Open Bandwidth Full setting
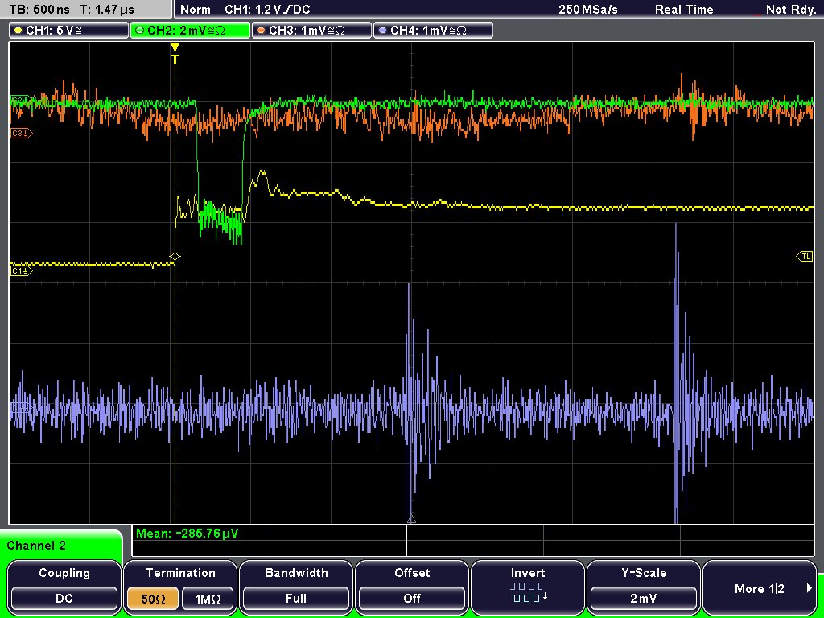Viewport: 824px width, 618px height. pos(296,587)
